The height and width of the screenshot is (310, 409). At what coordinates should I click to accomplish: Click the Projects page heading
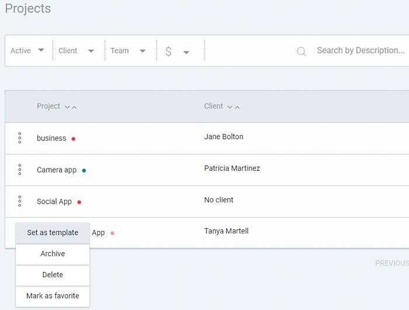click(x=28, y=9)
